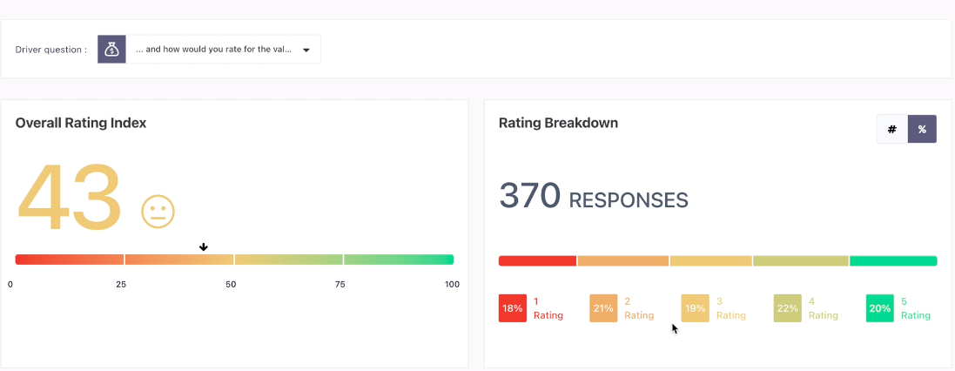This screenshot has width=955, height=371.
Task: Click the '2 Rating' legend label
Action: coord(639,308)
